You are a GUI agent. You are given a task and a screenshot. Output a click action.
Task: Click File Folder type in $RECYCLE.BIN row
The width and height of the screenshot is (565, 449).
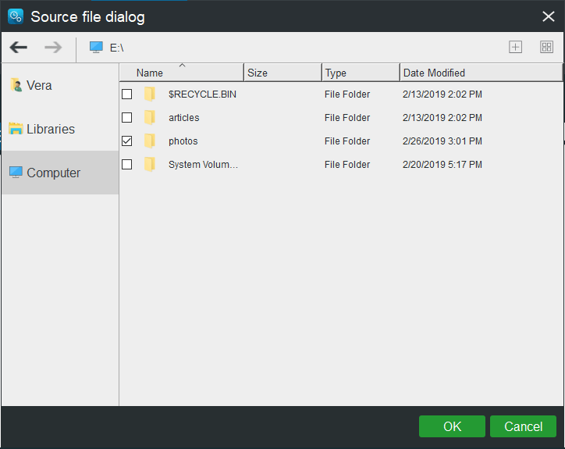pos(347,94)
